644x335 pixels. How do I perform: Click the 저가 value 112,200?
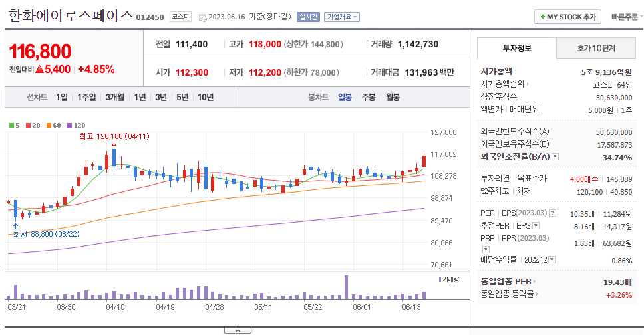click(265, 72)
